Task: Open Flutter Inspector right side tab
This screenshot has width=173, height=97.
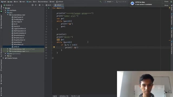Action: coord(172,19)
